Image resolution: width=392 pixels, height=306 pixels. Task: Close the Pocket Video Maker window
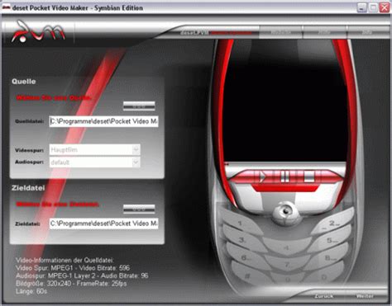[385, 7]
